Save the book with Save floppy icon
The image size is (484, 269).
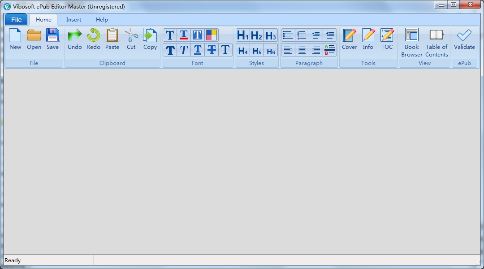(x=52, y=39)
